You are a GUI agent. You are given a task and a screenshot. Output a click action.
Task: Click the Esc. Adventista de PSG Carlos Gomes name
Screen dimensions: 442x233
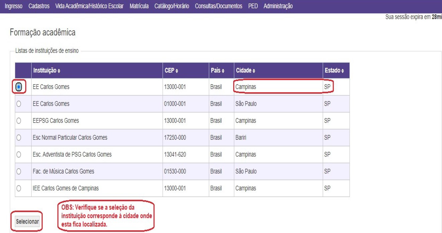tap(72, 154)
